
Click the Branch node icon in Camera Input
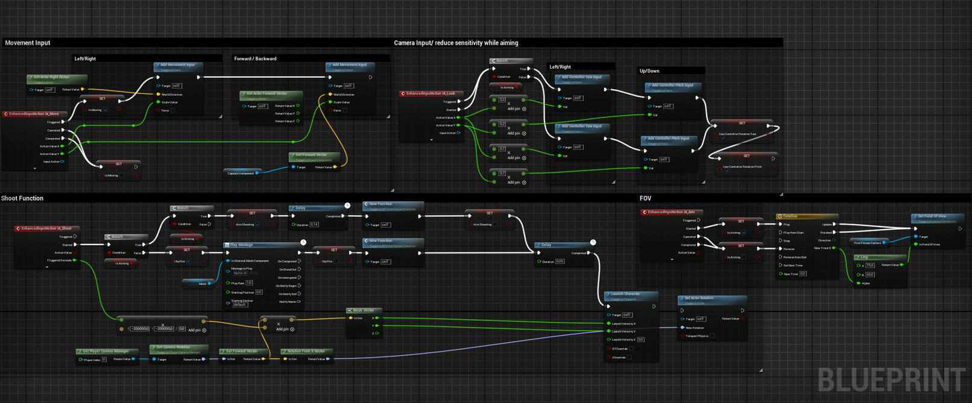pos(493,61)
